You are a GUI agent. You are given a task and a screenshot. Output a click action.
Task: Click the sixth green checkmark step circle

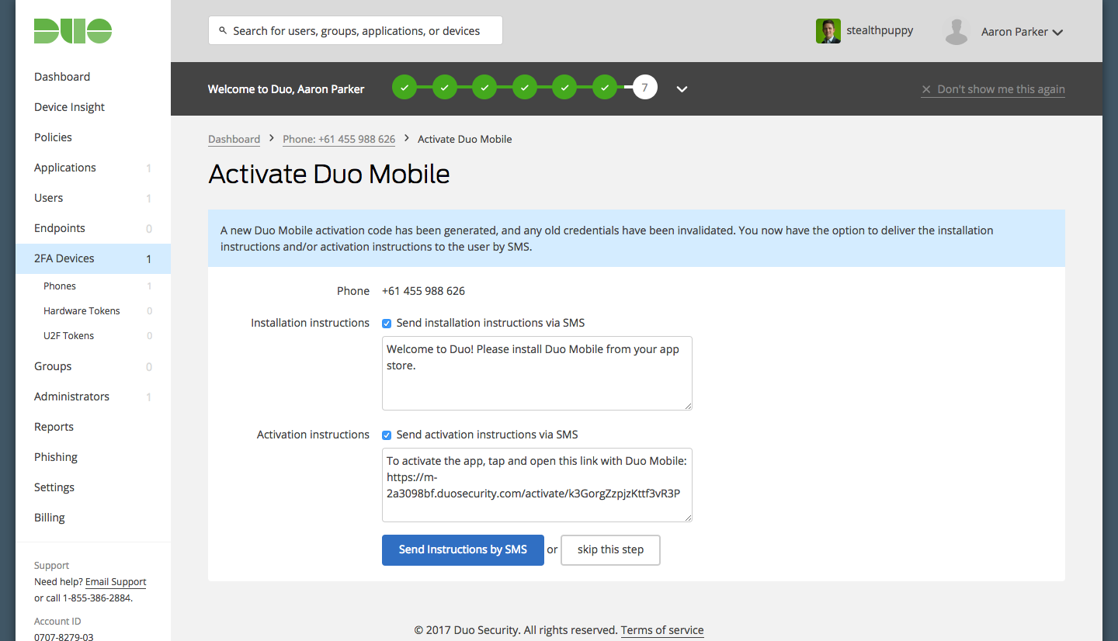pos(605,88)
